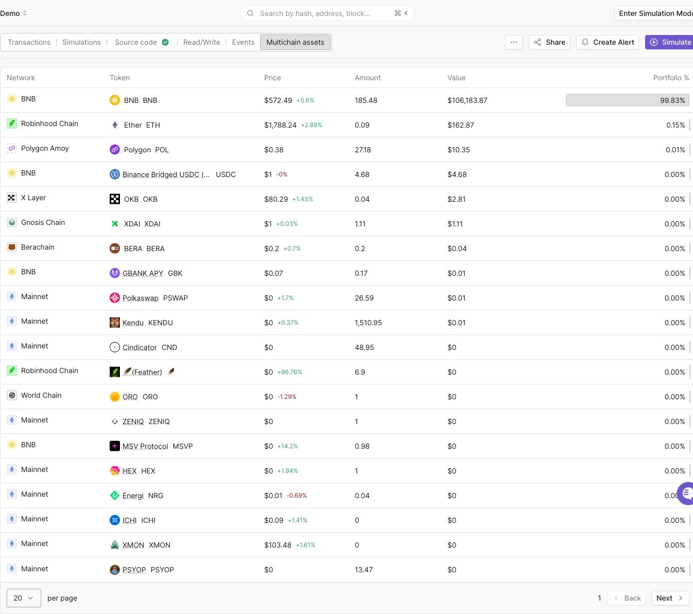Screen dimensions: 693x614
Task: Click the World Chain network icon
Action: tap(12, 395)
